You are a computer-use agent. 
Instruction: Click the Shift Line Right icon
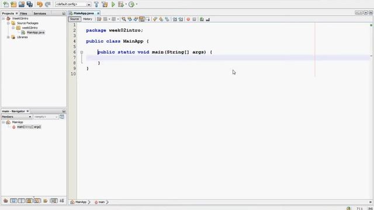point(181,19)
